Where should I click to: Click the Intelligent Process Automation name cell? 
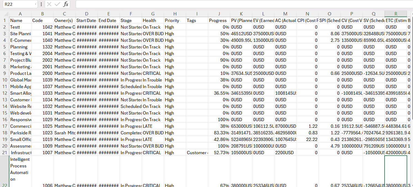[20, 171]
